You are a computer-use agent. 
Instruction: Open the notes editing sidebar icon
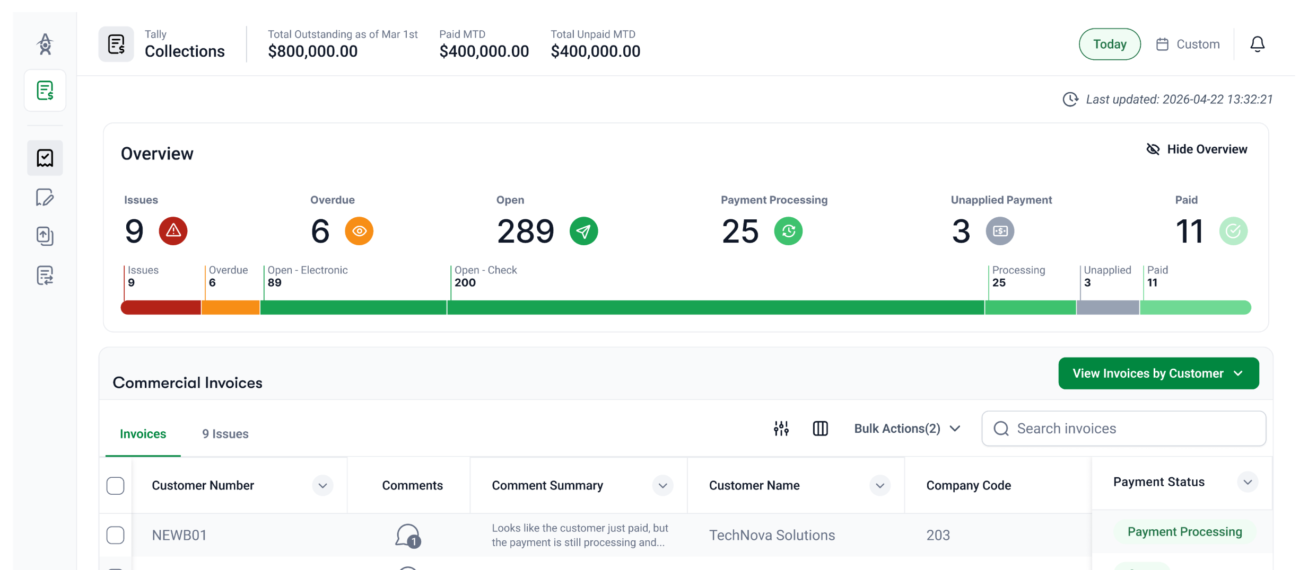click(45, 197)
